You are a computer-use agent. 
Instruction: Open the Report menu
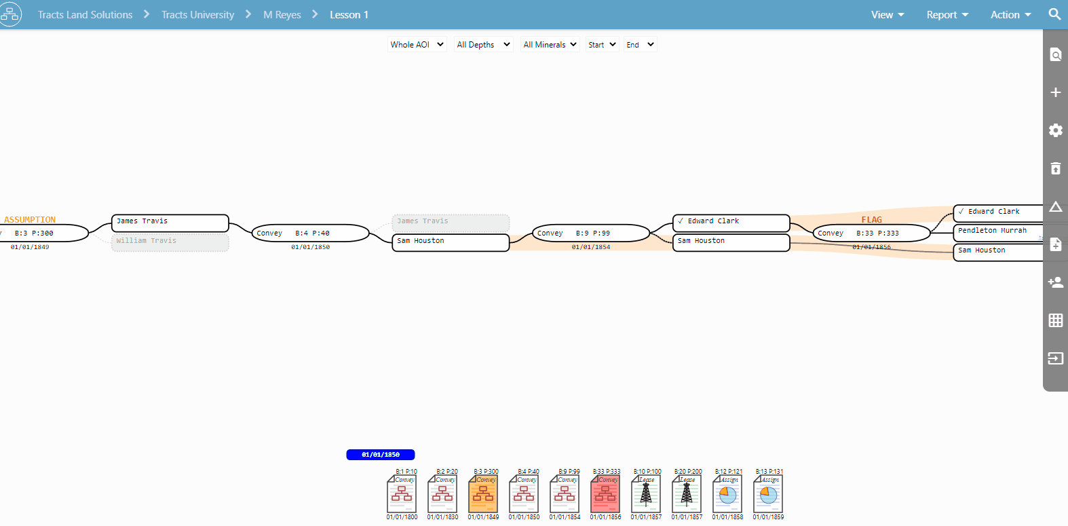click(947, 15)
